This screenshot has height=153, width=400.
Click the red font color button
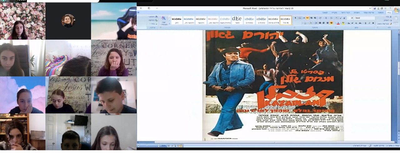338,23
